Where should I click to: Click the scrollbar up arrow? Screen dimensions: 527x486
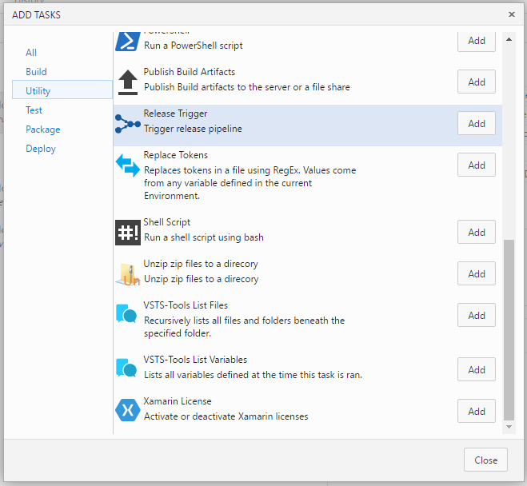coord(509,40)
